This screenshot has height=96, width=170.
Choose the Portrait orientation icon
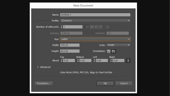109,51
